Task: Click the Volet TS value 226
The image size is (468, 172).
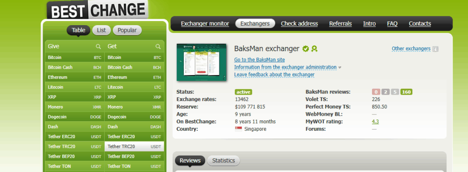Action: 376,99
